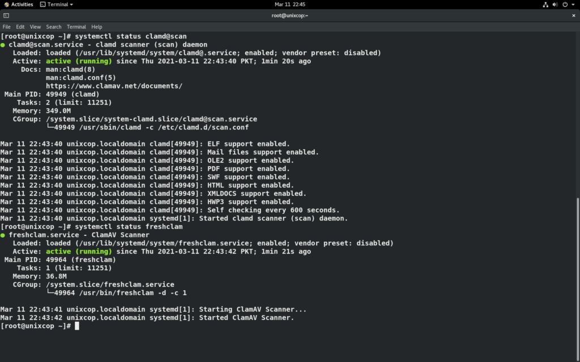Open the Edit menu

20,27
